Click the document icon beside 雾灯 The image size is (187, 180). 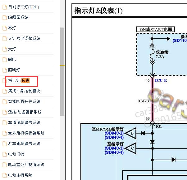(5, 28)
